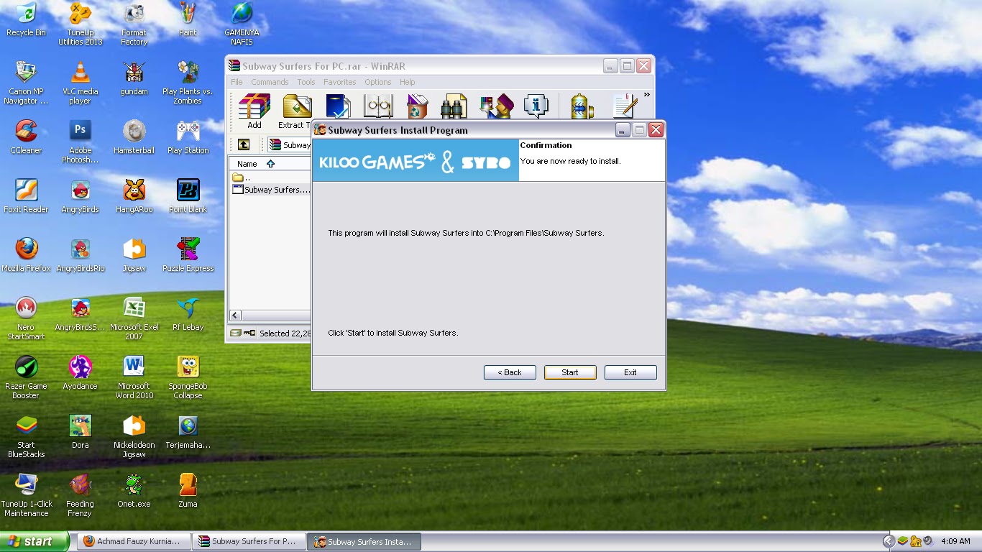Expand hidden WinRAR toolbar buttons chevron
The width and height of the screenshot is (982, 552).
pyautogui.click(x=646, y=95)
